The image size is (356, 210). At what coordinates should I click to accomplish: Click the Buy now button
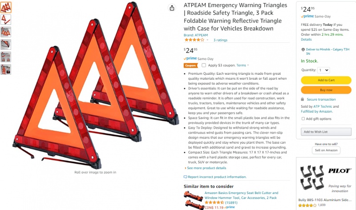(x=326, y=90)
